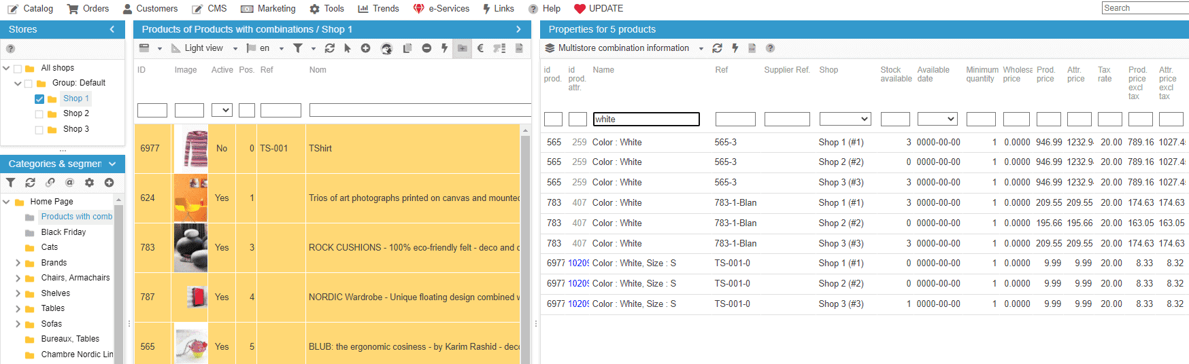
Task: Uncheck the Shop 1 checkbox
Action: click(39, 99)
